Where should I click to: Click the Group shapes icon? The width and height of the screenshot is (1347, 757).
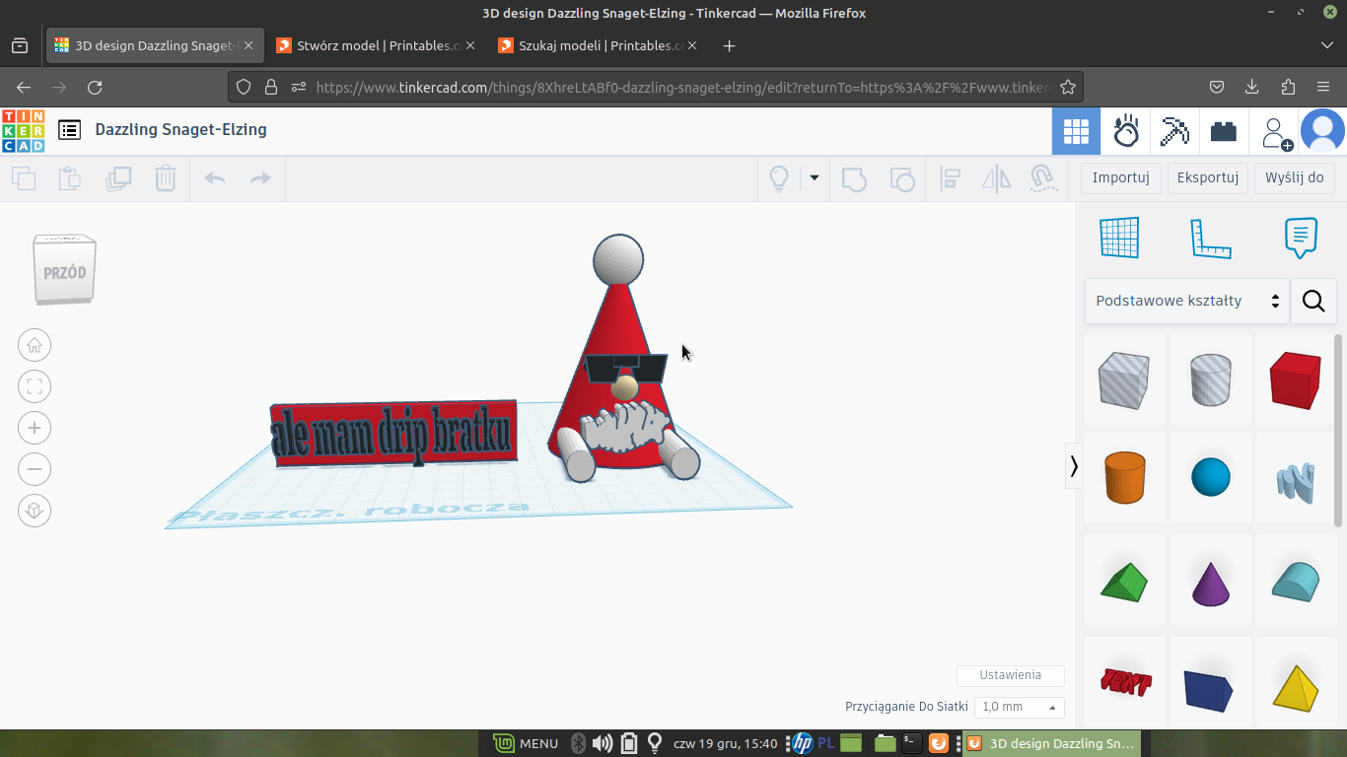(854, 178)
